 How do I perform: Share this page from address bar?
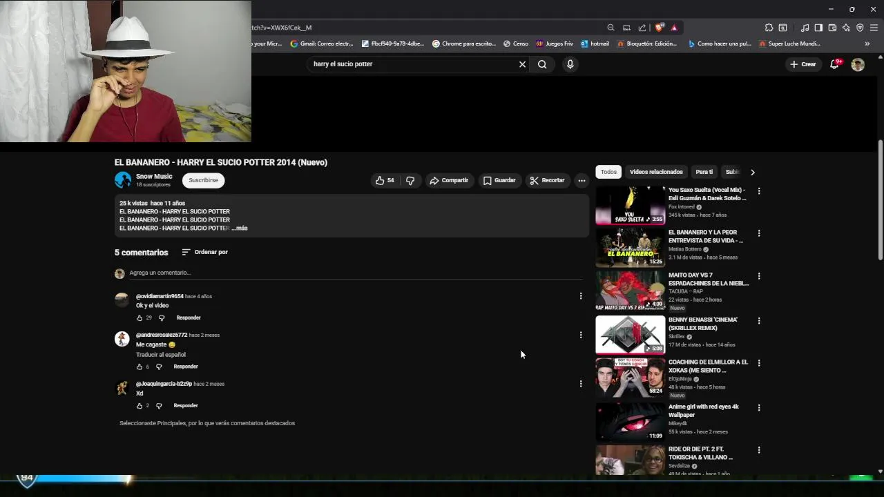coord(642,28)
